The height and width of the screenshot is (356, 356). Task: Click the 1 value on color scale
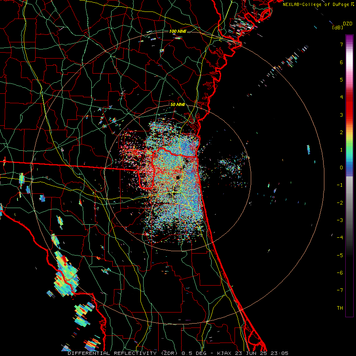tap(341, 150)
